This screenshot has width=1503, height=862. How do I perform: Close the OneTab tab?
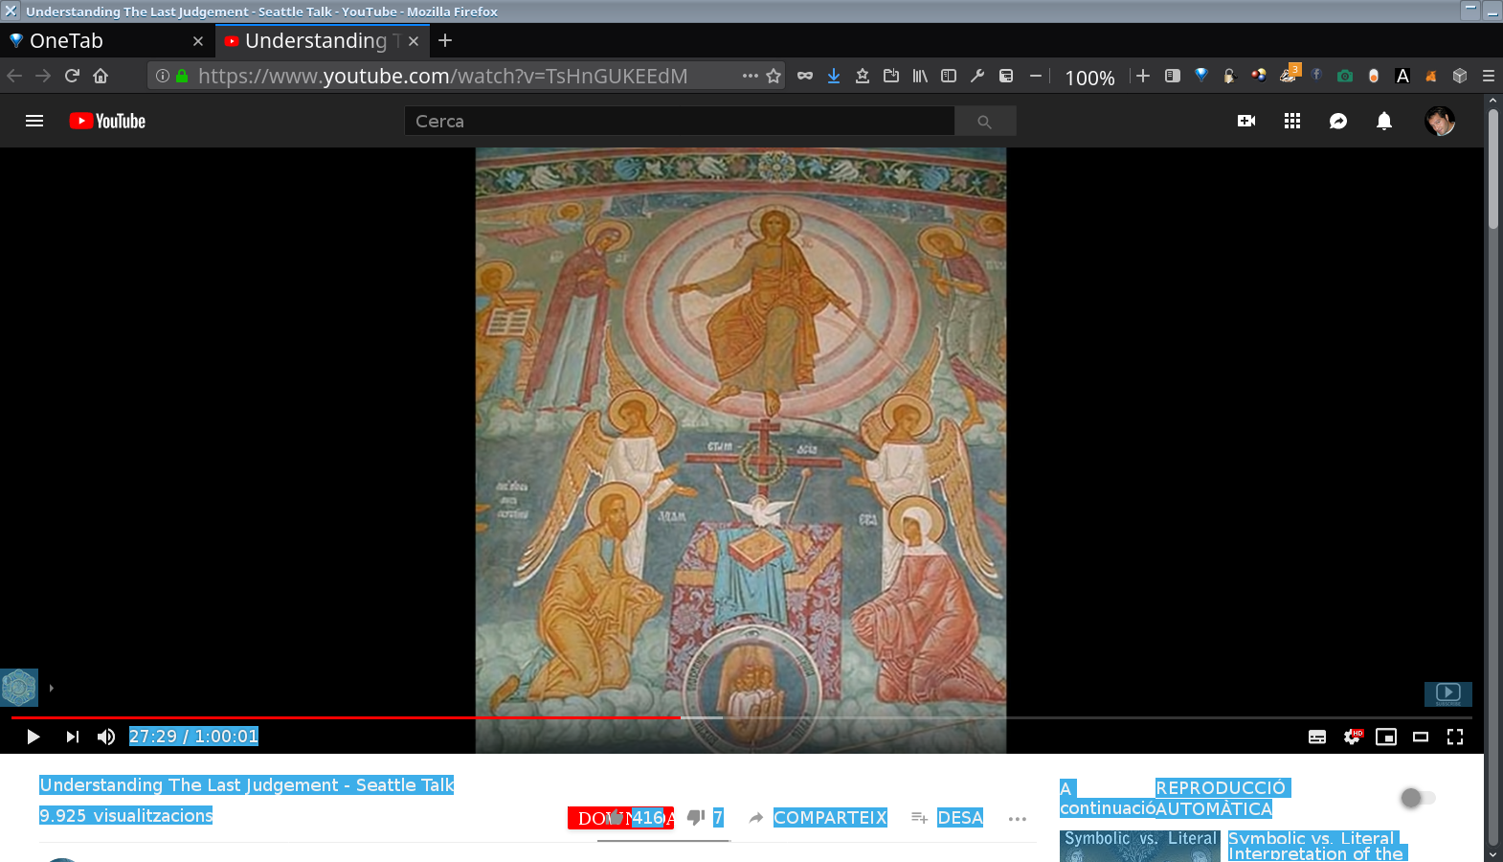click(198, 41)
